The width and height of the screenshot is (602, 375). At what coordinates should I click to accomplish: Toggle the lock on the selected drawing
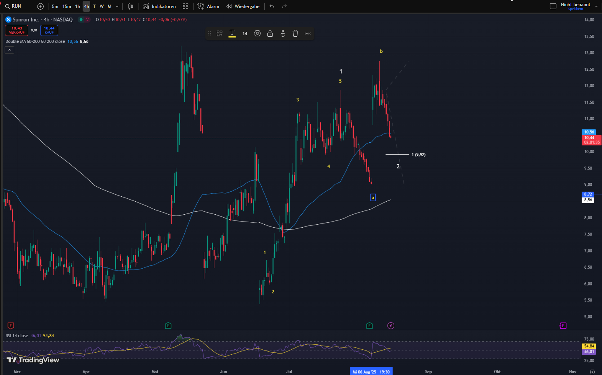tap(270, 34)
